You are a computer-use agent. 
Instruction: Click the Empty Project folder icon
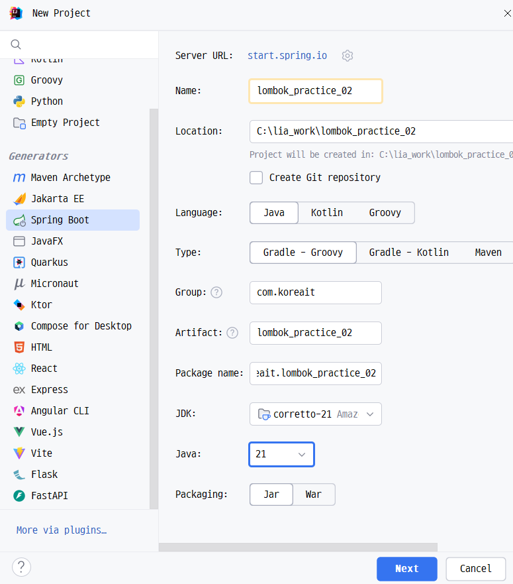pos(19,123)
